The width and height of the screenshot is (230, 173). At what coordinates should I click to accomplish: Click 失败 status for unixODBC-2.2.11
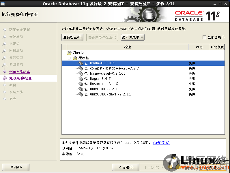tap(192, 89)
